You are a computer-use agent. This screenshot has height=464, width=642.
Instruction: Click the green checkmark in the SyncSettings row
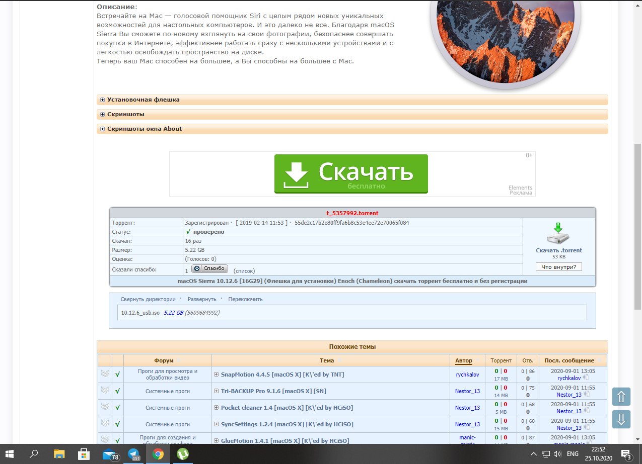(117, 424)
